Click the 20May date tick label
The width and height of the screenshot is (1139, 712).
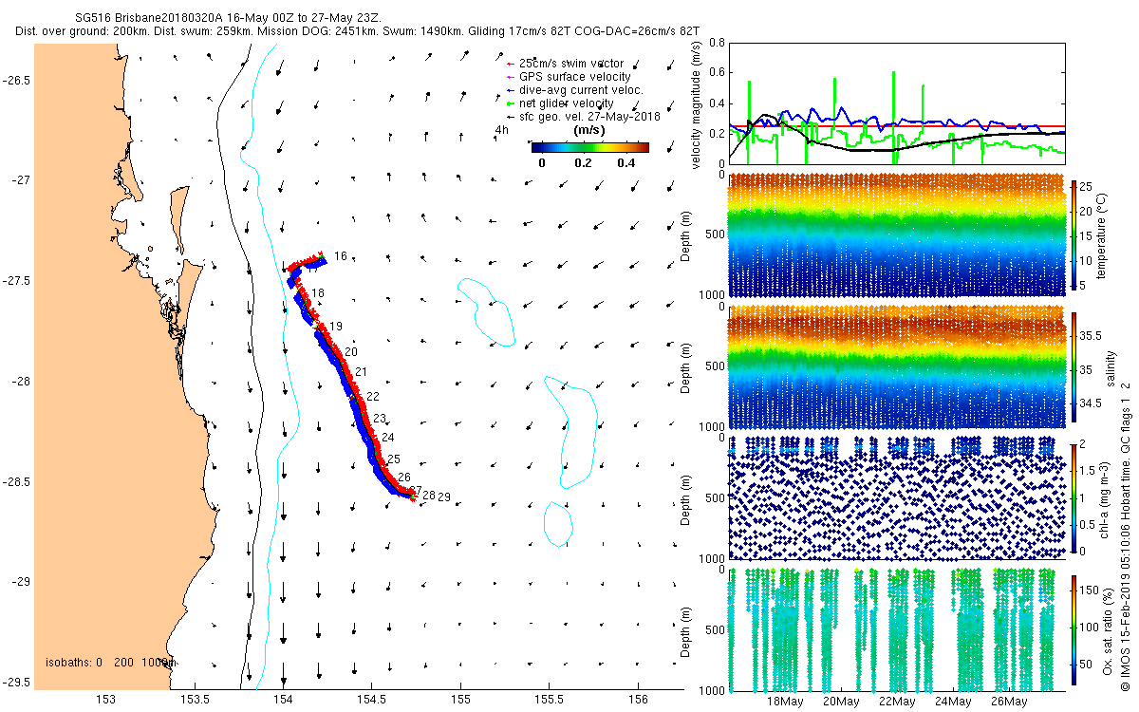tap(841, 702)
